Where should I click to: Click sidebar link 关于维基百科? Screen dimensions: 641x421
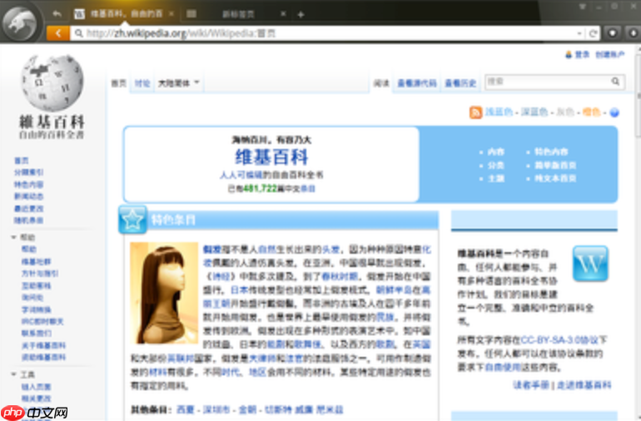(43, 346)
